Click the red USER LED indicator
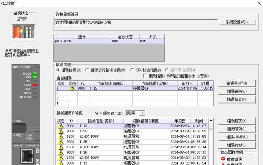 point(35,85)
